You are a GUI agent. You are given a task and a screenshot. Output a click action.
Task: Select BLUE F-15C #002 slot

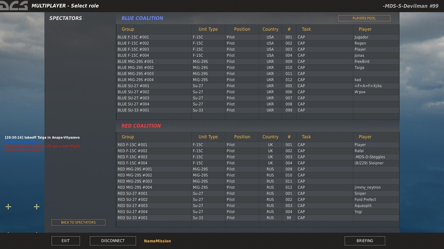258,43
